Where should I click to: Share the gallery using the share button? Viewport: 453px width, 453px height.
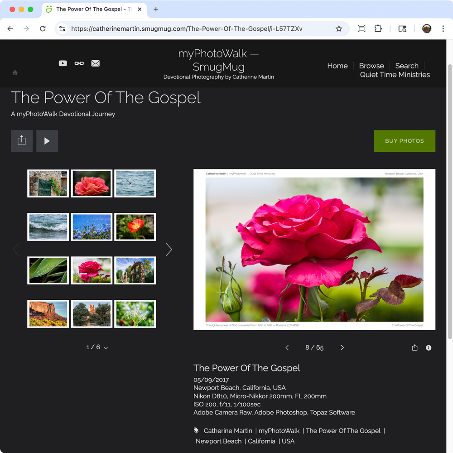click(22, 141)
